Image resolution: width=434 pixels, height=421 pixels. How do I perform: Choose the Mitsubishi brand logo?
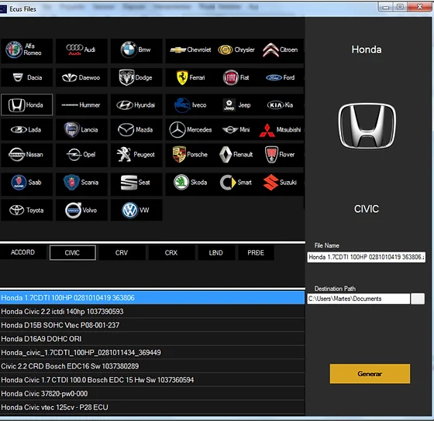click(x=280, y=130)
